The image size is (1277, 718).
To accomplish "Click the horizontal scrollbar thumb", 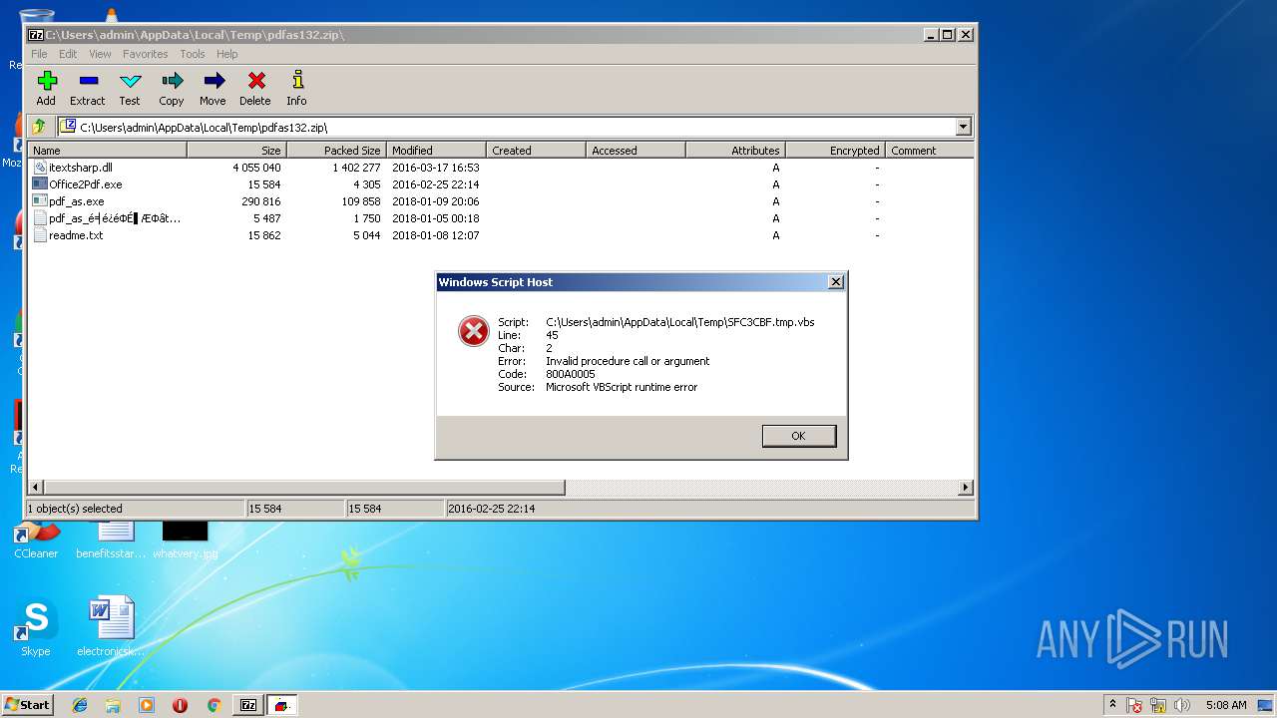I will tap(303, 488).
